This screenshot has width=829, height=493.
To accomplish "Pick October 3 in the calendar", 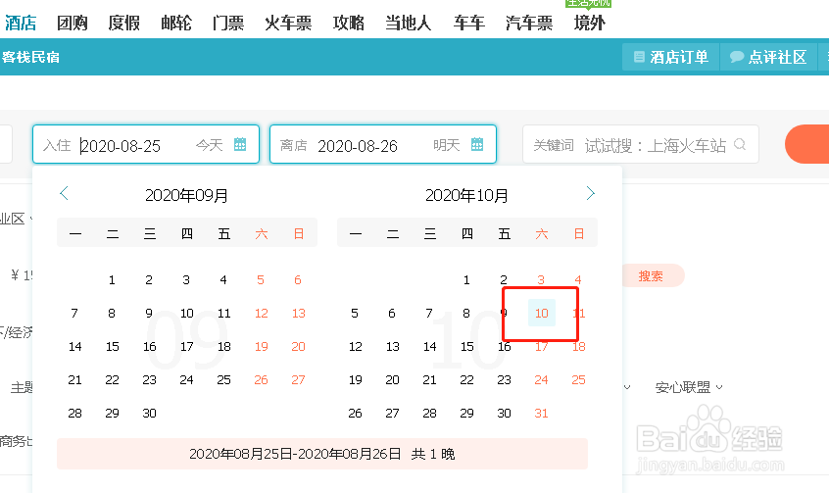I will pos(541,279).
